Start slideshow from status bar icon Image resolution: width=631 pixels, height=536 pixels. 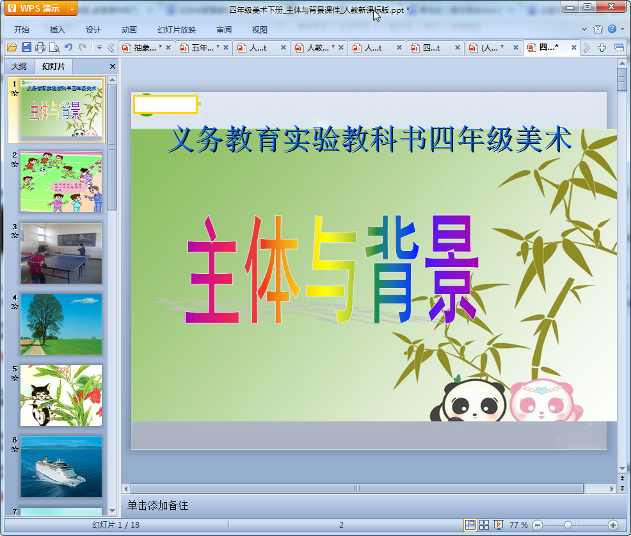click(x=498, y=524)
